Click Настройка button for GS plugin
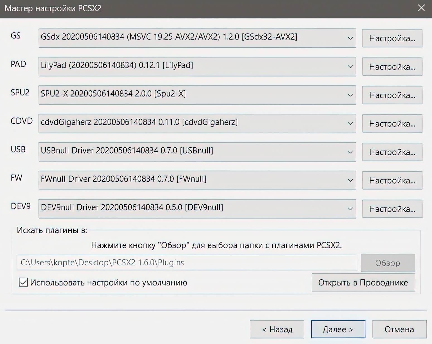 click(x=392, y=38)
